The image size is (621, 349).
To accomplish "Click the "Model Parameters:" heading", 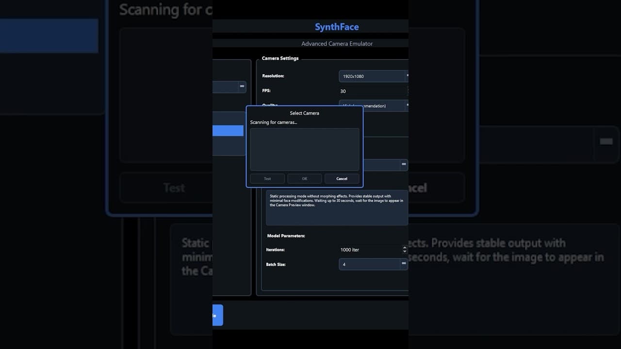I will point(286,236).
